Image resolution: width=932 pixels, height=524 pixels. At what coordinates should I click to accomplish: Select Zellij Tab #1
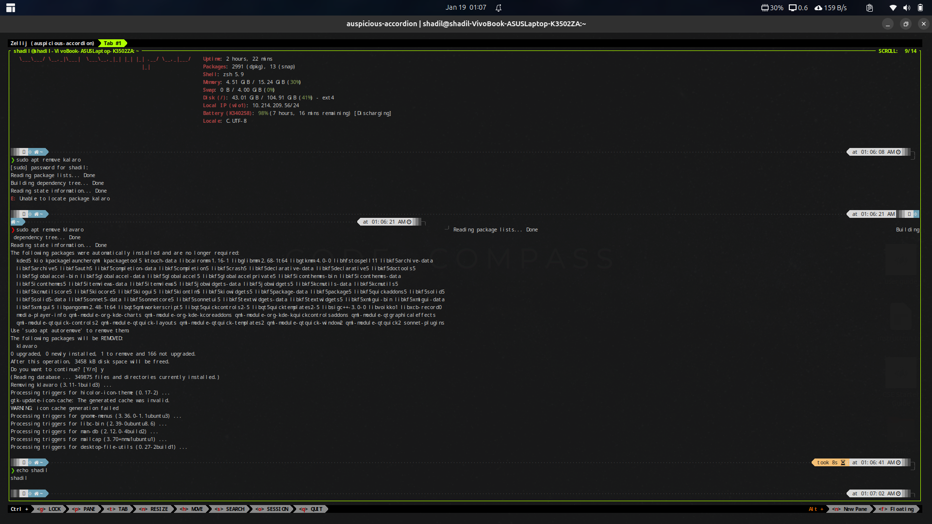pos(112,43)
